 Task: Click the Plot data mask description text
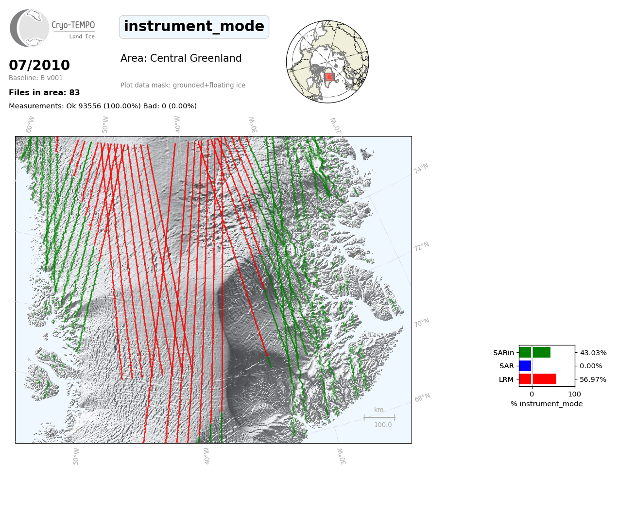183,86
